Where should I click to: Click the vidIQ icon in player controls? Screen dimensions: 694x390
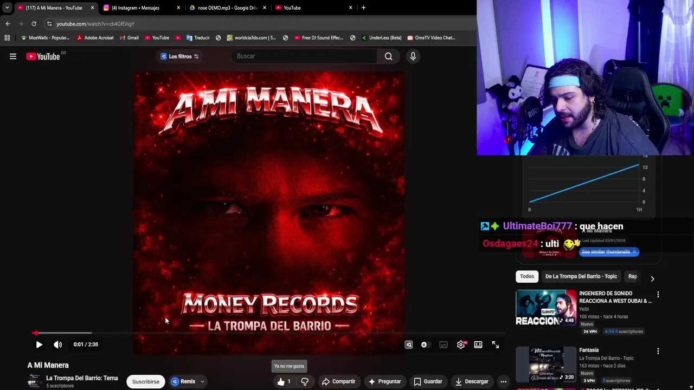[x=409, y=344]
